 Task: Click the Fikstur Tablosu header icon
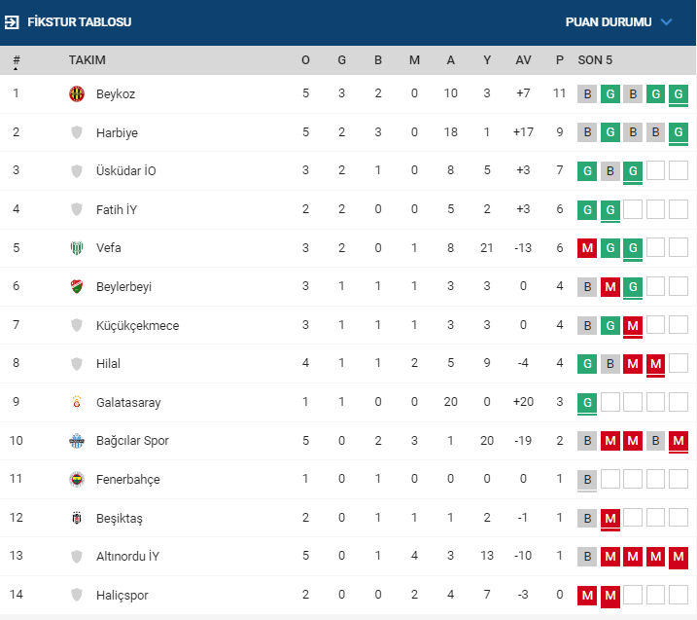click(13, 21)
